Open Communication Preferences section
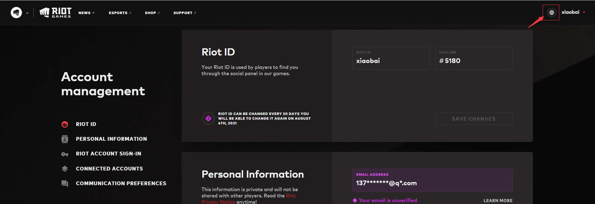The width and height of the screenshot is (595, 204). click(121, 183)
